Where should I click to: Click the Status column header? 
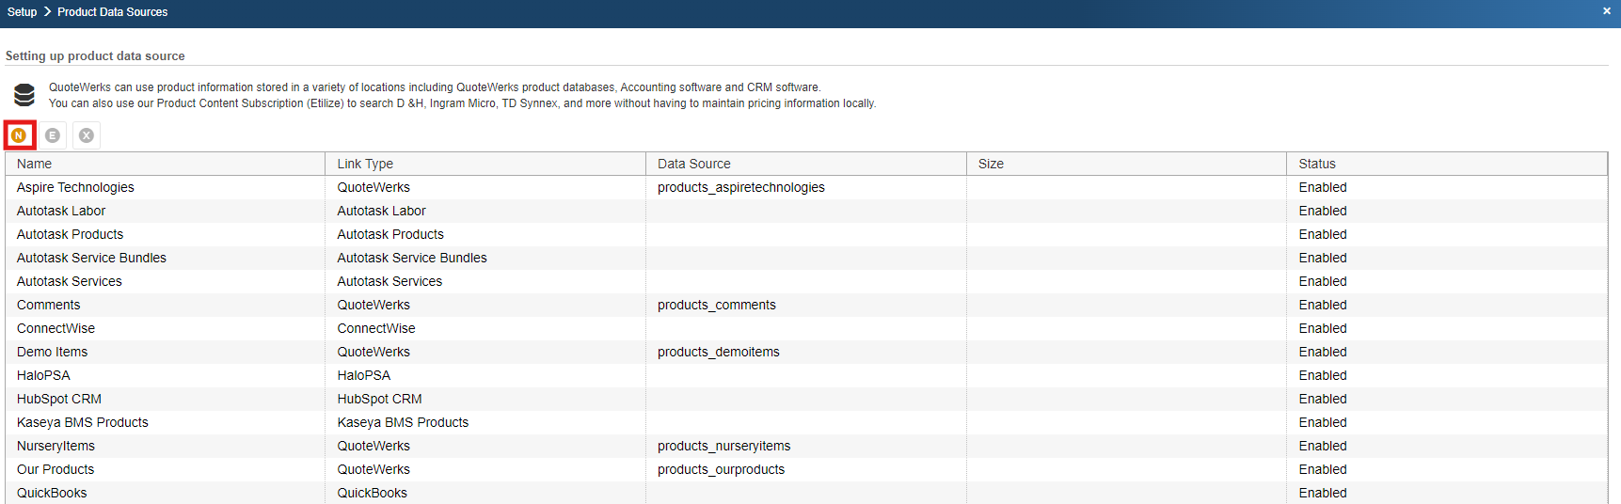coord(1317,164)
